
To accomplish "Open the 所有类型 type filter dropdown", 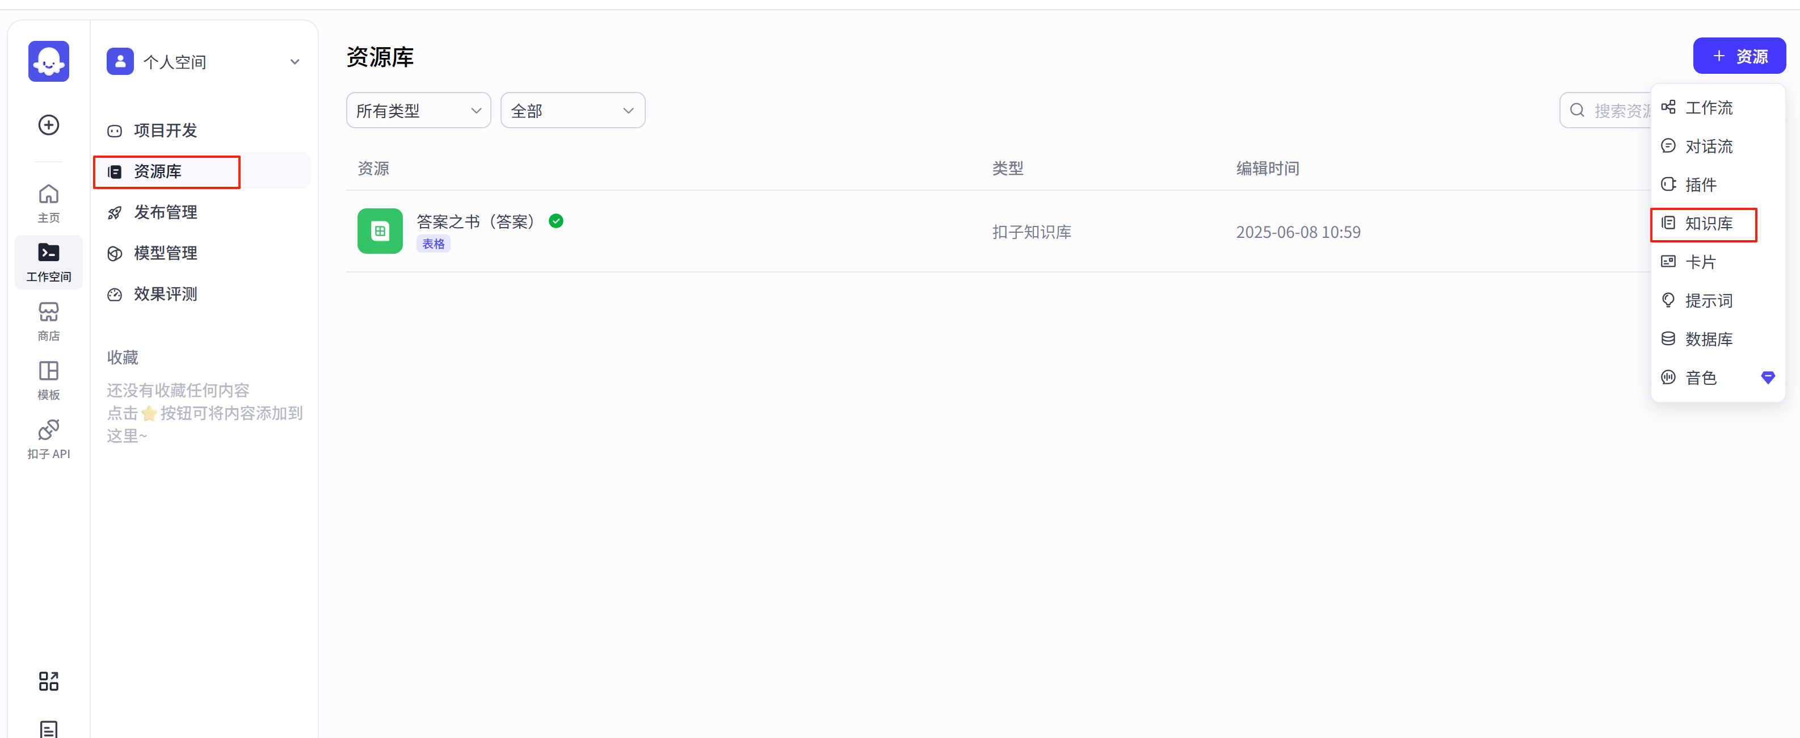I will click(x=418, y=111).
